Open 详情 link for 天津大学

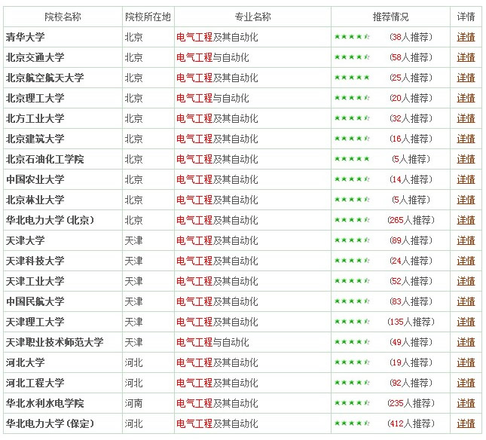point(466,240)
